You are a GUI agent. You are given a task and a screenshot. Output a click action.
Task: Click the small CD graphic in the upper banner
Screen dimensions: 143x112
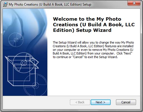tap(16, 40)
